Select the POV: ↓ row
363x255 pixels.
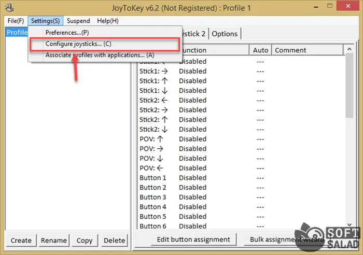tap(241, 159)
